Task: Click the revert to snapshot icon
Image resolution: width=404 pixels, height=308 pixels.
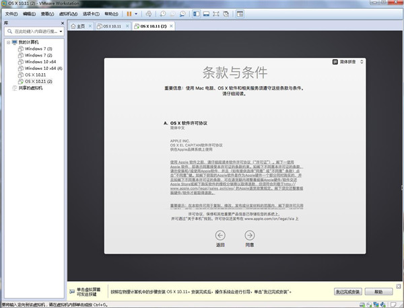Action: click(x=172, y=14)
